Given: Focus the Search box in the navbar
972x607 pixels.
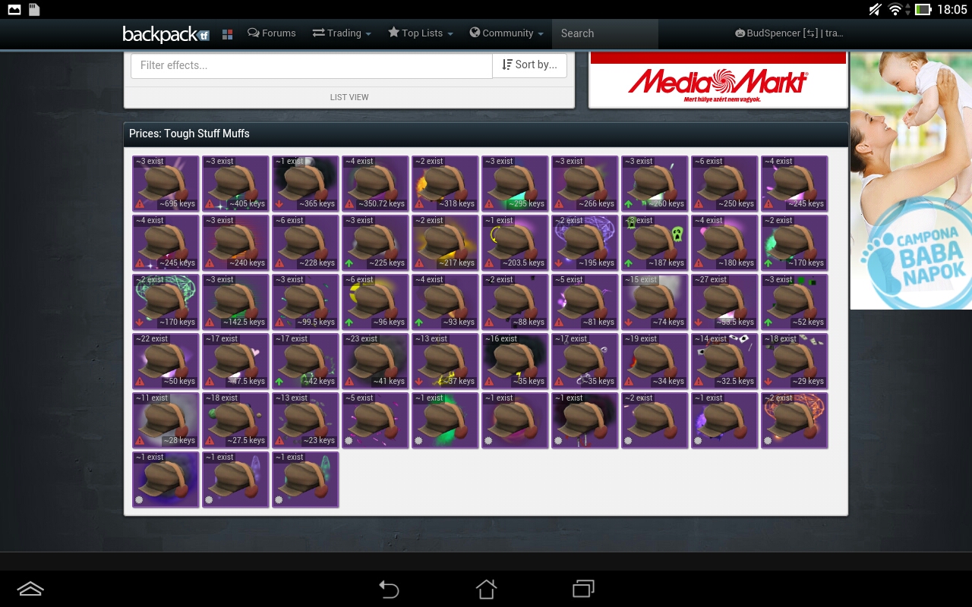Looking at the screenshot, I should [x=604, y=33].
